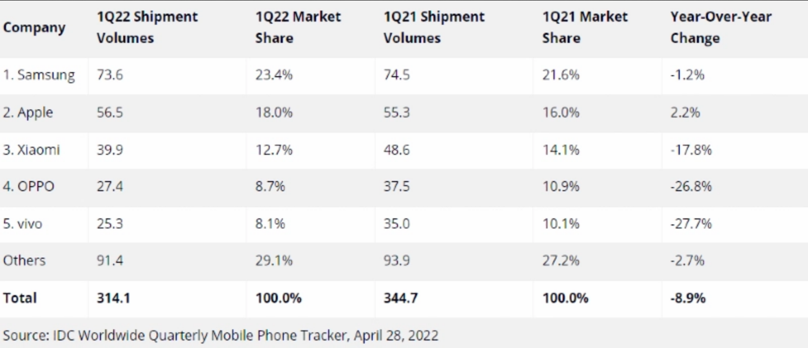Click the 1Q21 Market Share header

click(x=585, y=27)
